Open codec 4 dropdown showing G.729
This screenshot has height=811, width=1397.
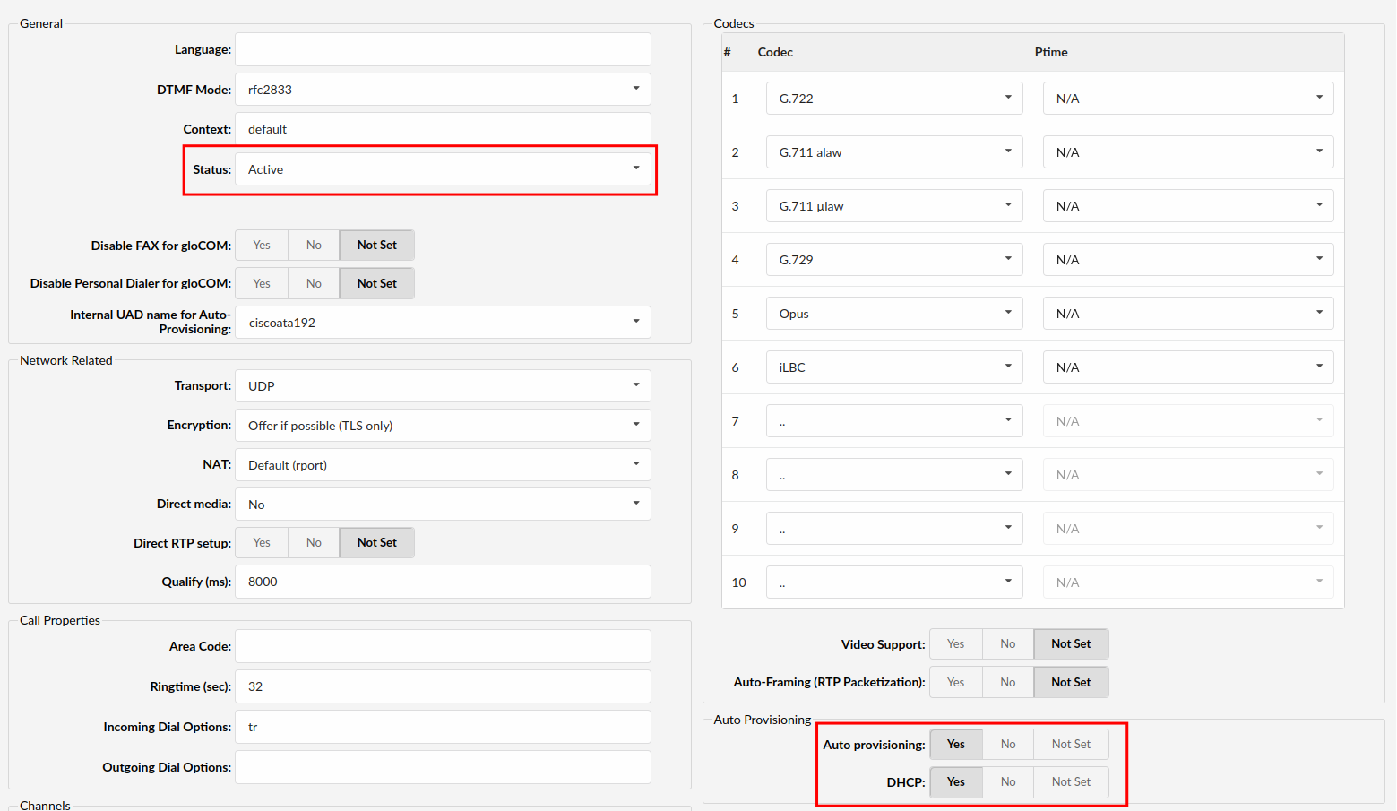point(894,260)
